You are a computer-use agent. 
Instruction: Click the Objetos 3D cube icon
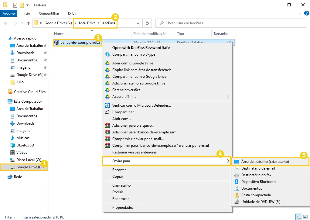click(x=12, y=145)
